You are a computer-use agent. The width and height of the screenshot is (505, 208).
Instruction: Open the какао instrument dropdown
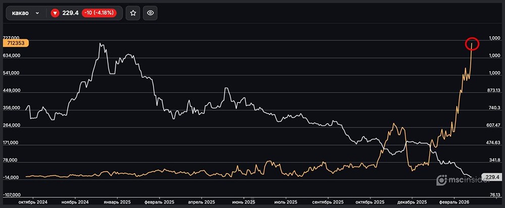(x=25, y=13)
